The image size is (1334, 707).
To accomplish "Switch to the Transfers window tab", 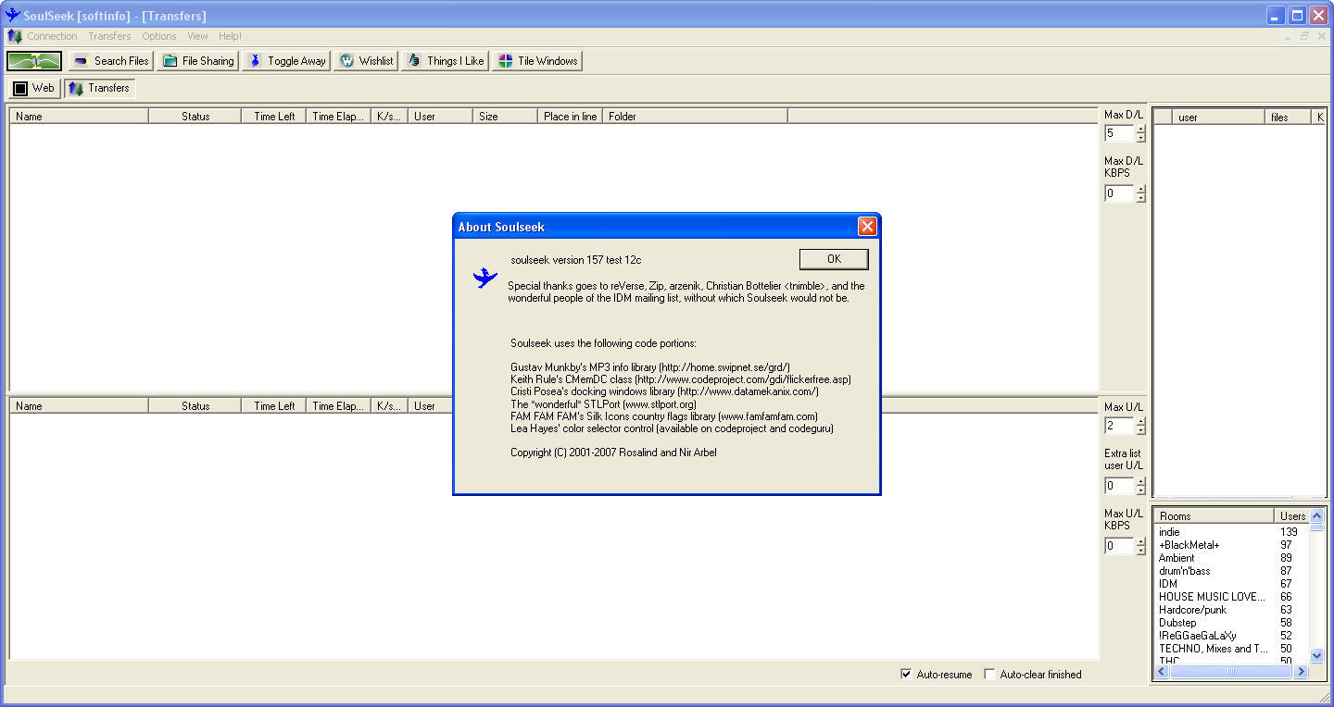I will point(99,88).
